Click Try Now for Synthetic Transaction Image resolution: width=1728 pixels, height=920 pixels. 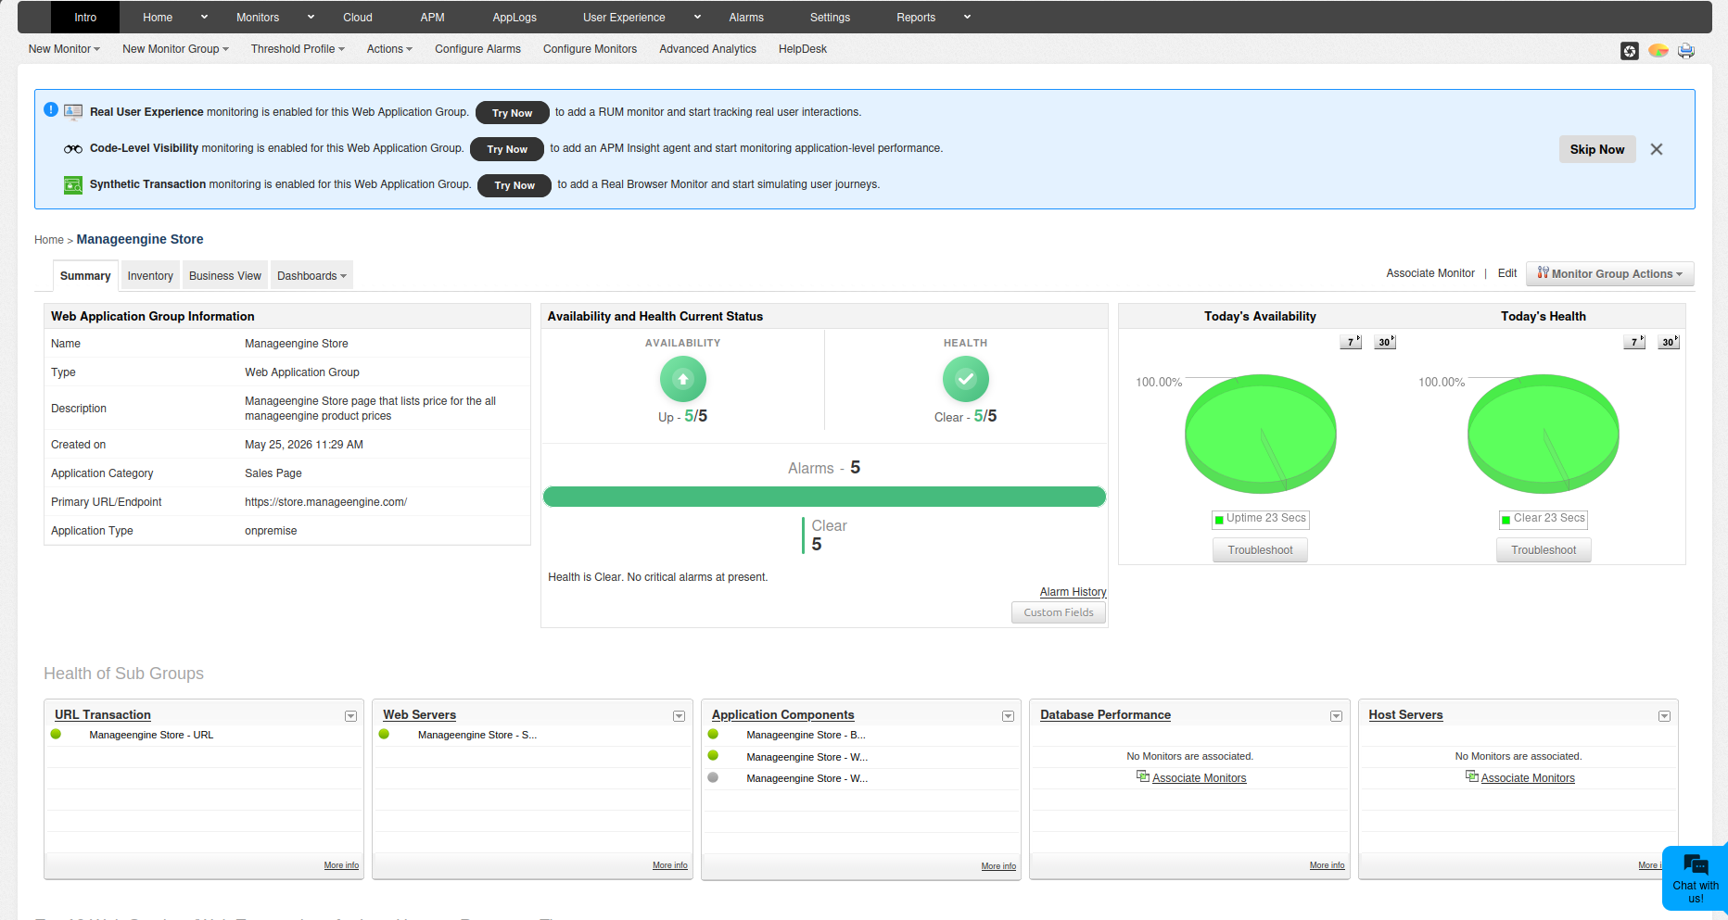[x=515, y=185]
